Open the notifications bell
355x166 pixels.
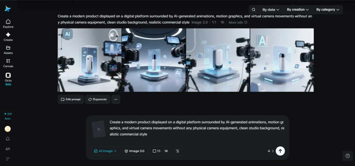click(x=8, y=139)
